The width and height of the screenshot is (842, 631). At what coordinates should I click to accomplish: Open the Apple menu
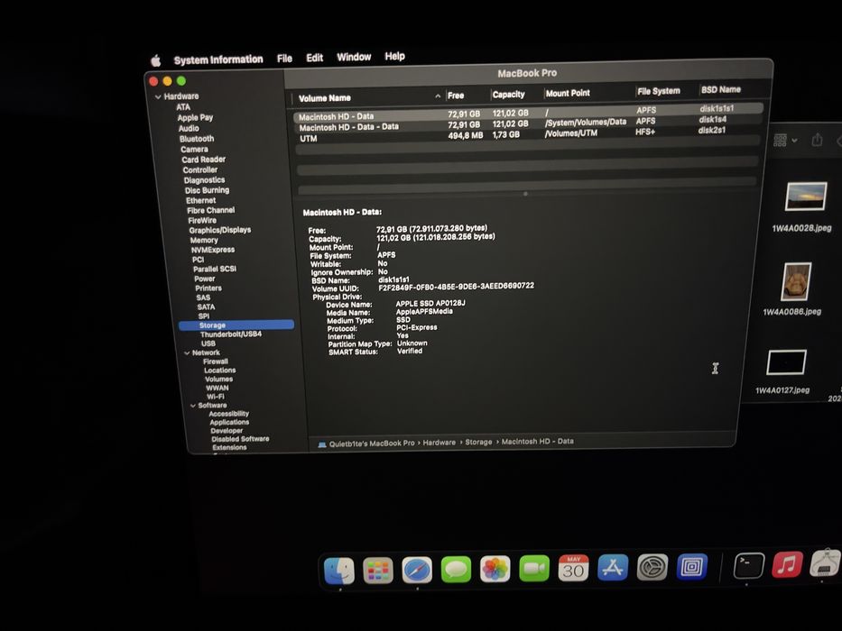click(x=156, y=60)
